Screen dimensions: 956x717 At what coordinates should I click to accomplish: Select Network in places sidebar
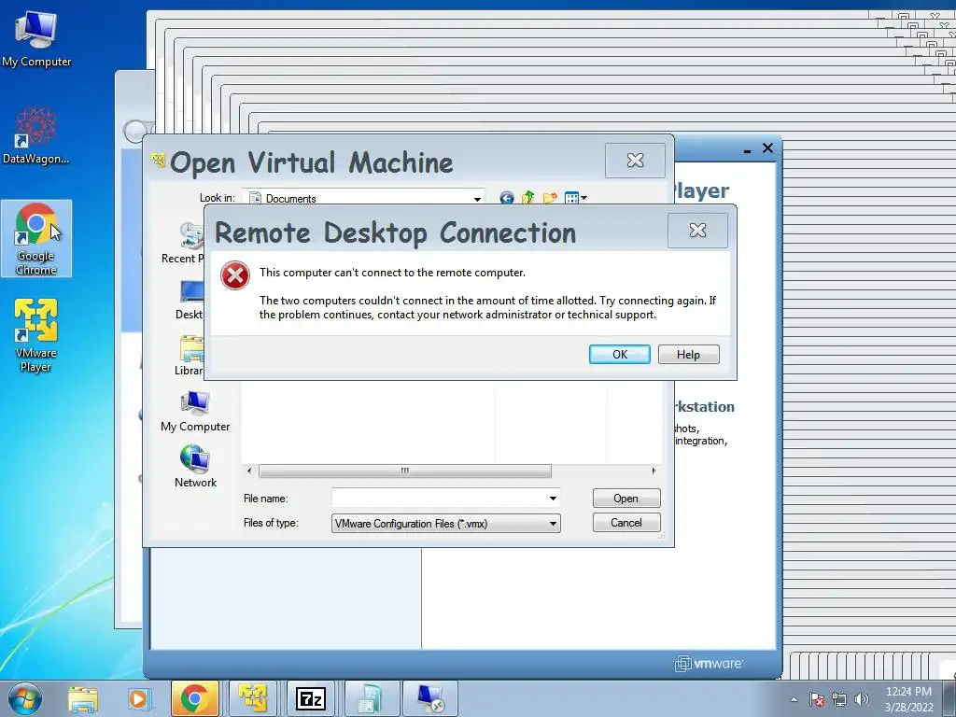[195, 467]
